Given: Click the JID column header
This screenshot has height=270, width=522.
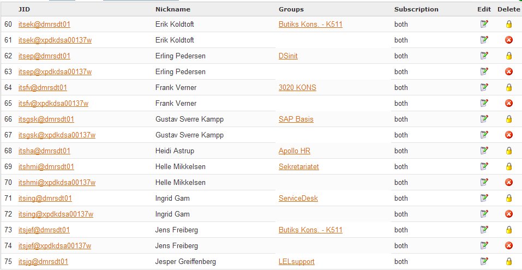Looking at the screenshot, I should (24, 9).
